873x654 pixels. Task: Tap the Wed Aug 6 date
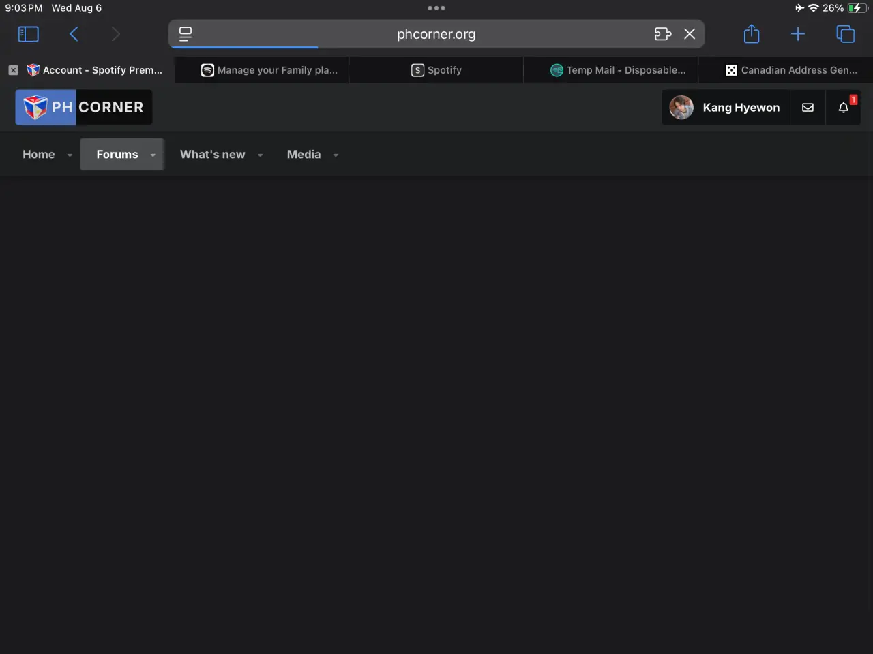[76, 8]
